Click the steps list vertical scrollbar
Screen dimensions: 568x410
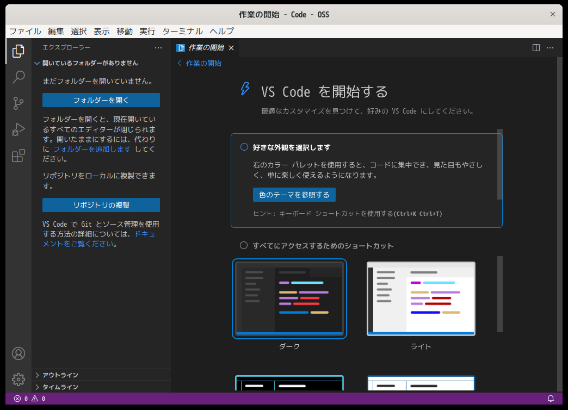(500, 164)
